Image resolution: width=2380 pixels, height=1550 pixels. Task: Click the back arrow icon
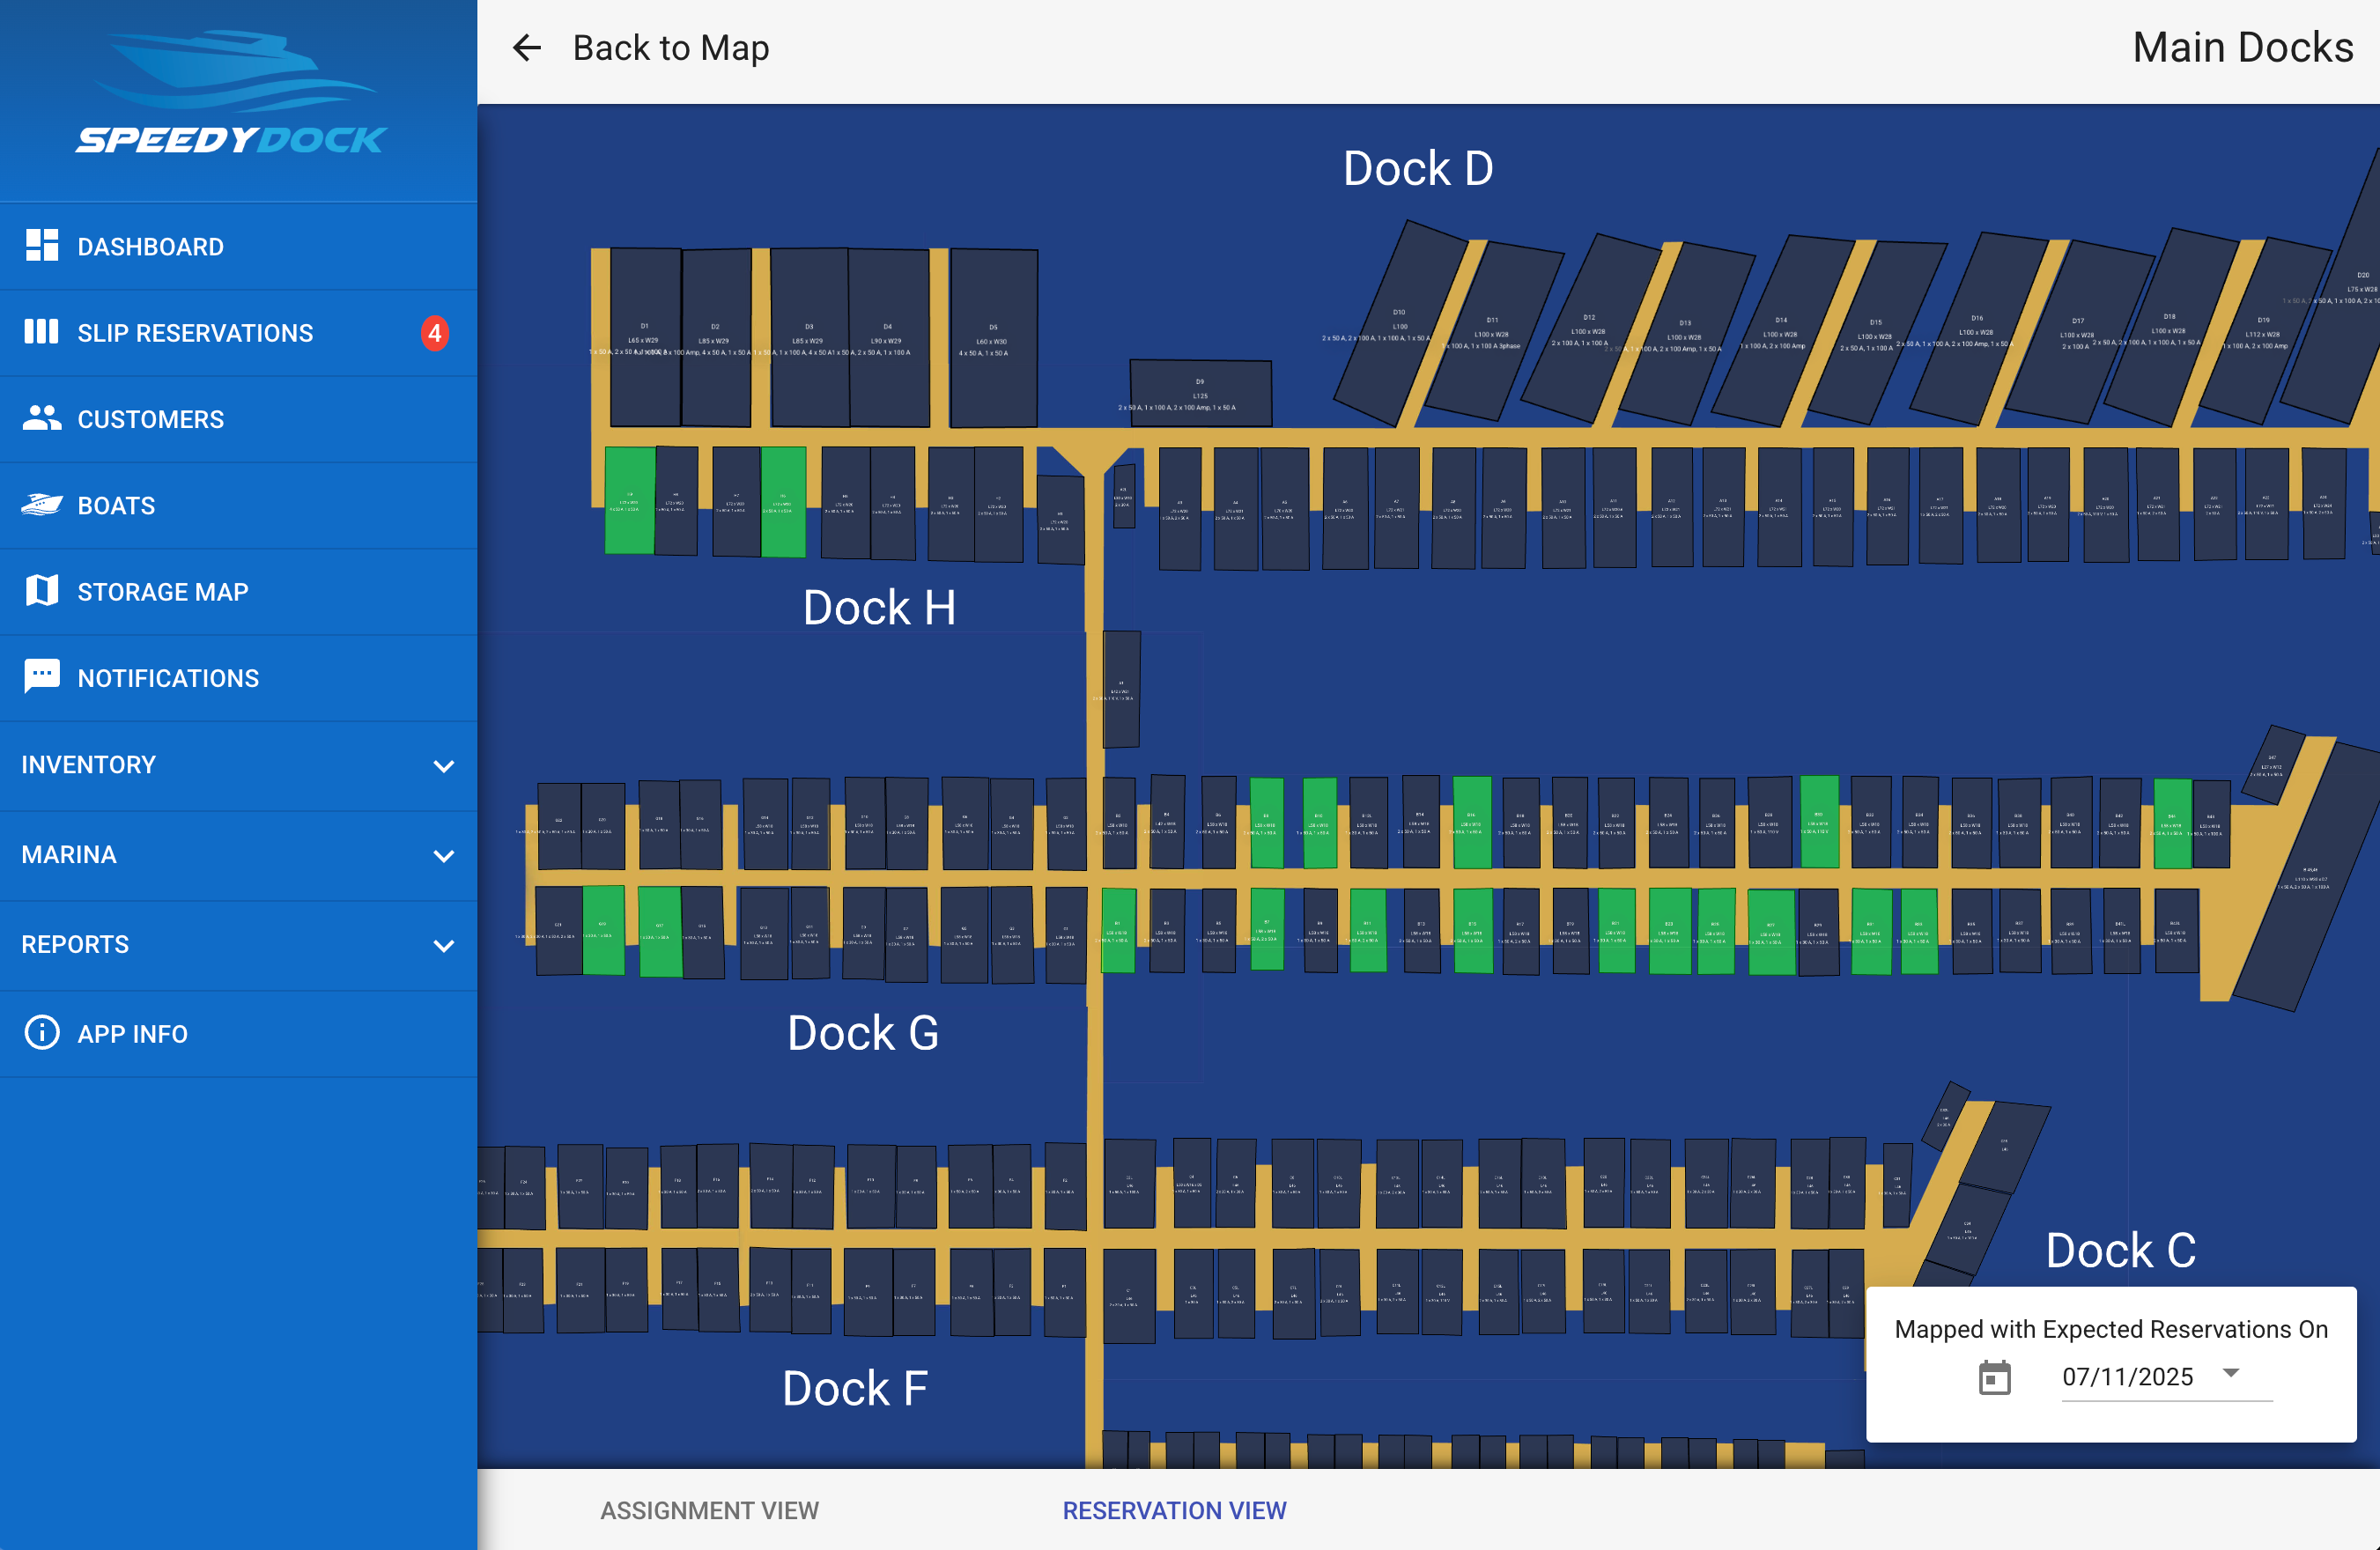click(x=527, y=47)
